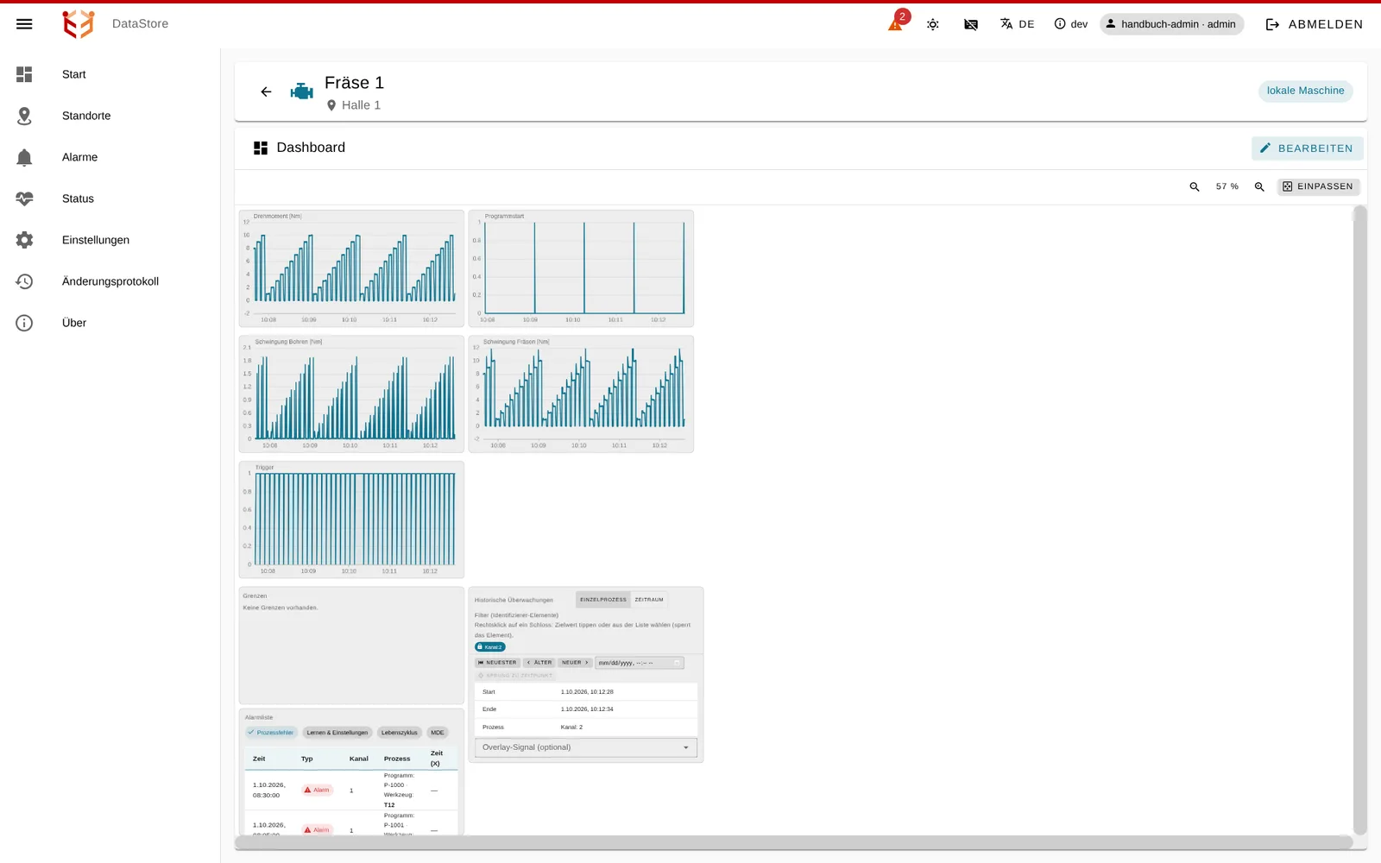Image resolution: width=1381 pixels, height=863 pixels.
Task: Open Alarme in the sidebar
Action: coord(110,157)
